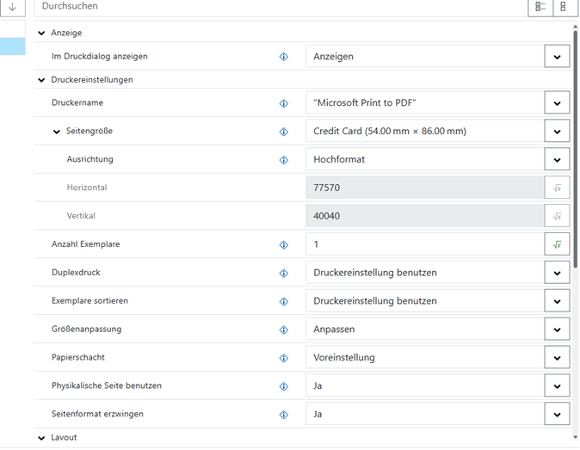Open info icon for Anzahl Exemplare
The image size is (580, 450).
[x=284, y=244]
